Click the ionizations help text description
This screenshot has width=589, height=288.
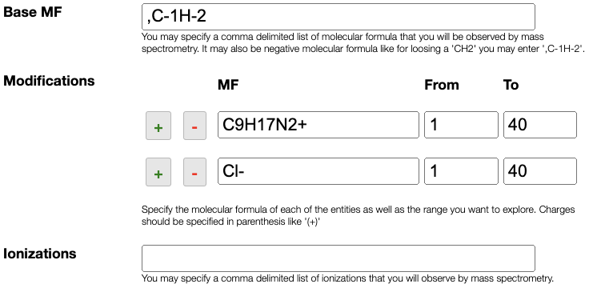point(347,278)
